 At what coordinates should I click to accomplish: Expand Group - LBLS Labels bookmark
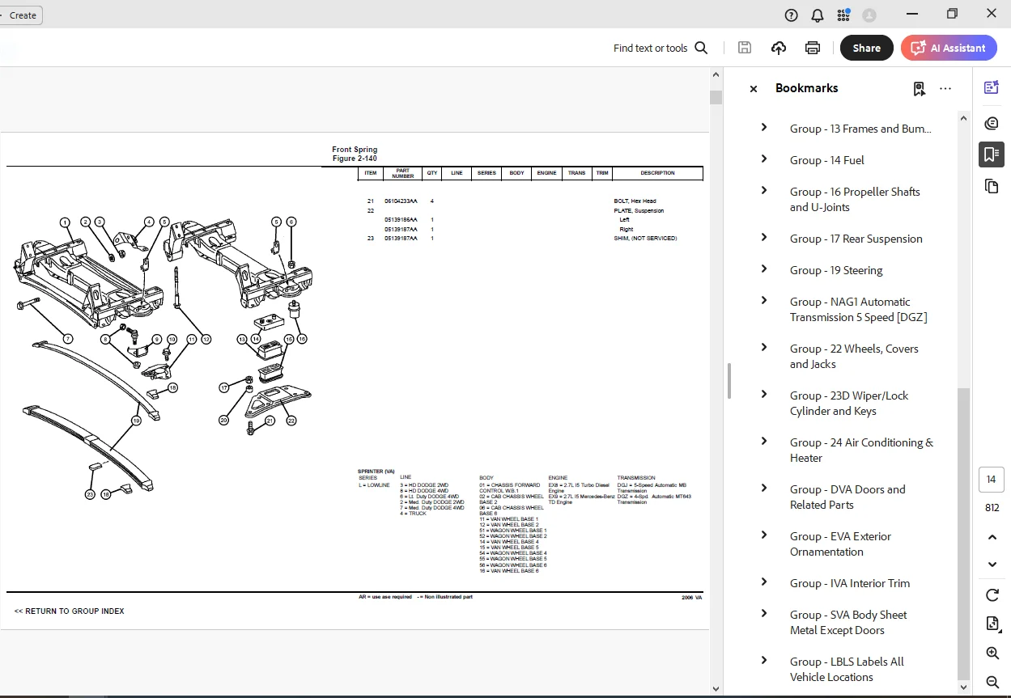763,660
